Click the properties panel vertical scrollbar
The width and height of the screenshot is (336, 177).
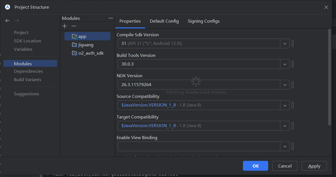330,78
